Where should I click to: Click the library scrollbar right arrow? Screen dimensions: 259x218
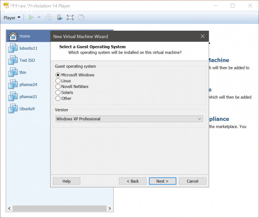click(x=110, y=208)
